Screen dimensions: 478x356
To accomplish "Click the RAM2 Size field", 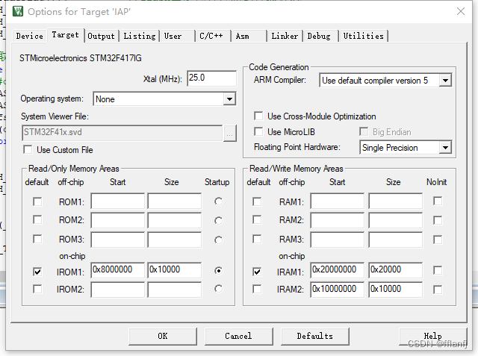I will (x=396, y=220).
